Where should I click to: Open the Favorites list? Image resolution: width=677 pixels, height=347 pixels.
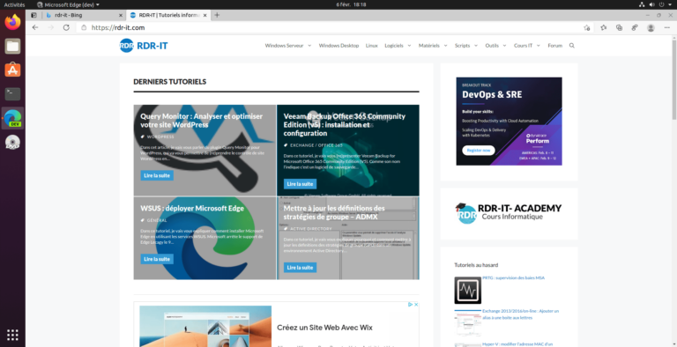[x=603, y=27]
